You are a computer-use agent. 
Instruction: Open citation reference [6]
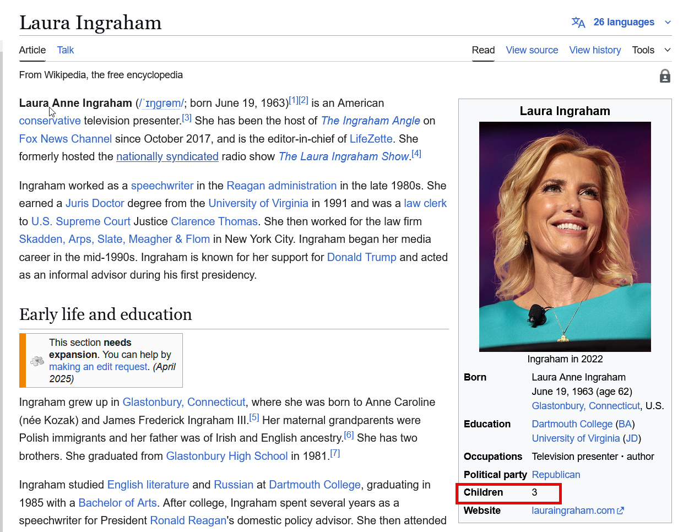pos(349,435)
